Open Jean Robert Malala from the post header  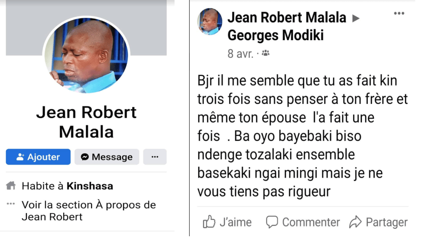[287, 18]
